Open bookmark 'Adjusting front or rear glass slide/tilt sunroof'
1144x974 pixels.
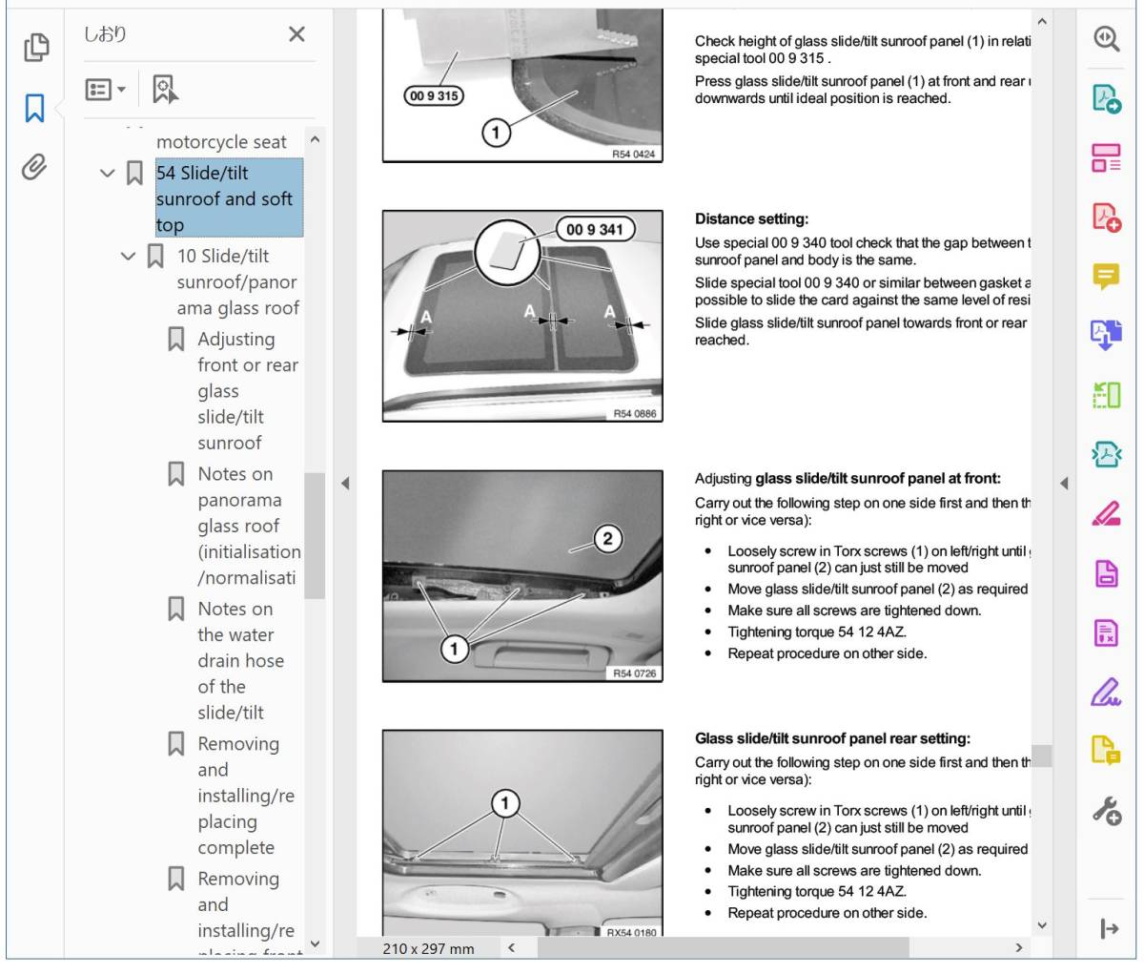[248, 390]
